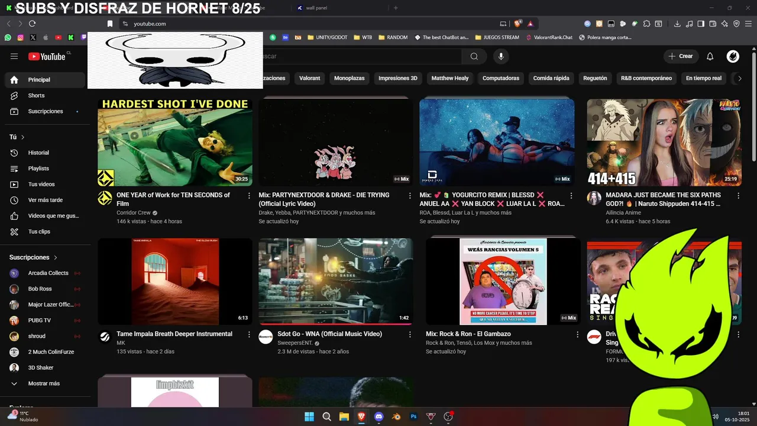Open Brave Shields lion icon
Viewport: 757px width, 426px height.
point(518,24)
